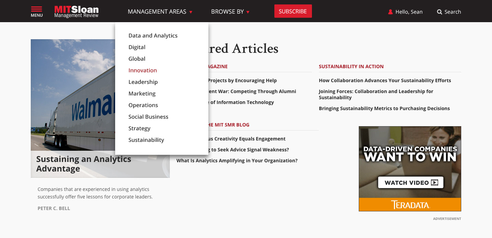This screenshot has height=238, width=492.
Task: Open What Is Analytics Amplifying article
Action: coord(237,161)
